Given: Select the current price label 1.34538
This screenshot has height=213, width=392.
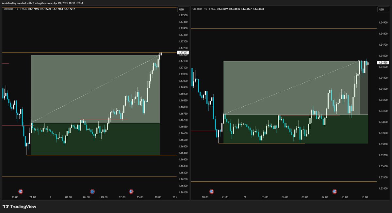Looking at the screenshot, I should (383, 62).
